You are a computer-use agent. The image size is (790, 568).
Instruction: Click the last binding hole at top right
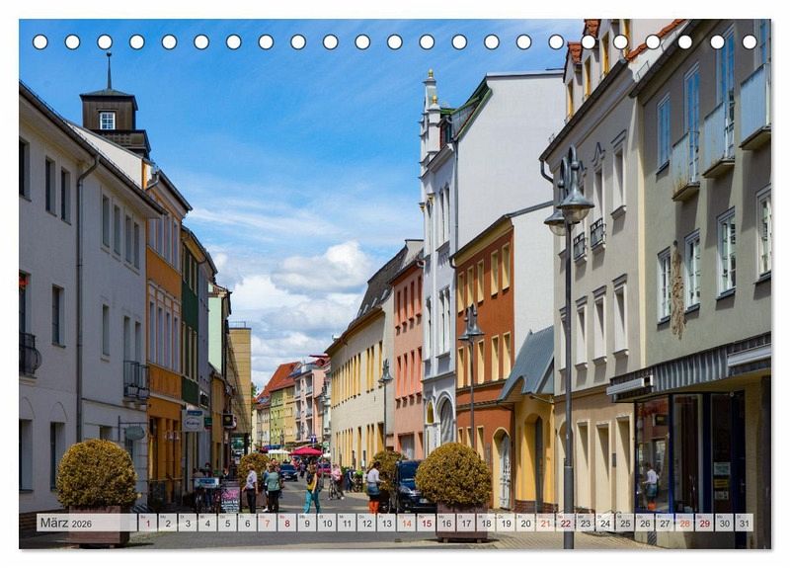pyautogui.click(x=750, y=42)
